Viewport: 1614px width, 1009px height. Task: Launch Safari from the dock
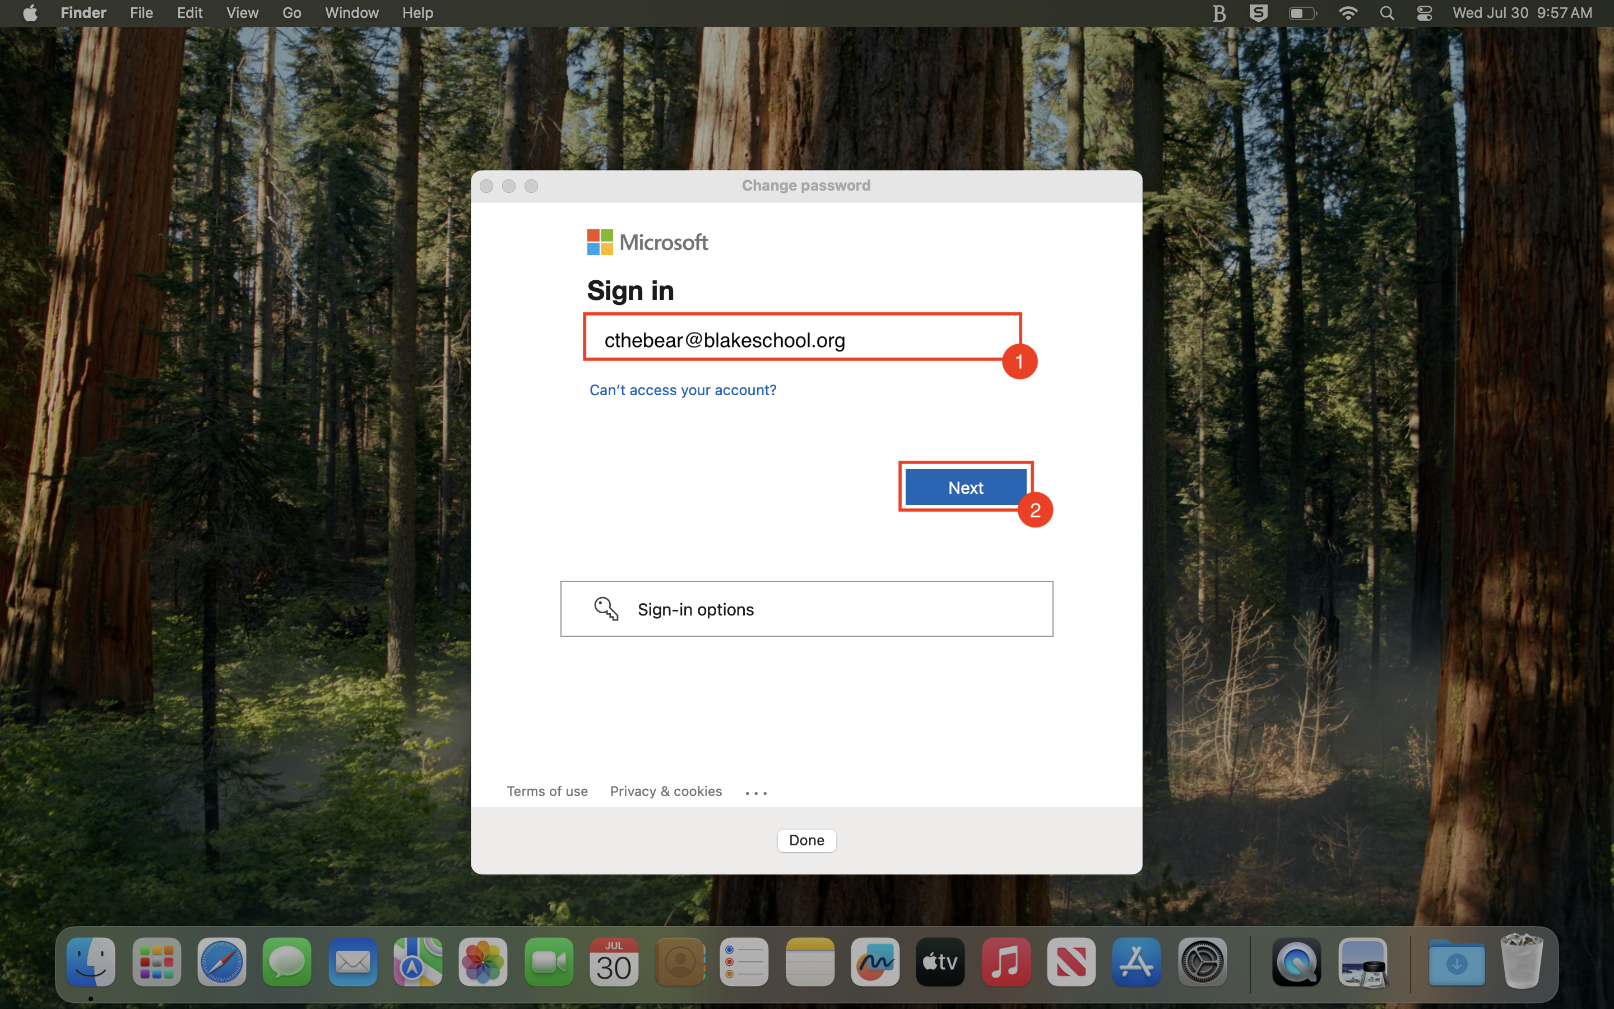coord(222,961)
